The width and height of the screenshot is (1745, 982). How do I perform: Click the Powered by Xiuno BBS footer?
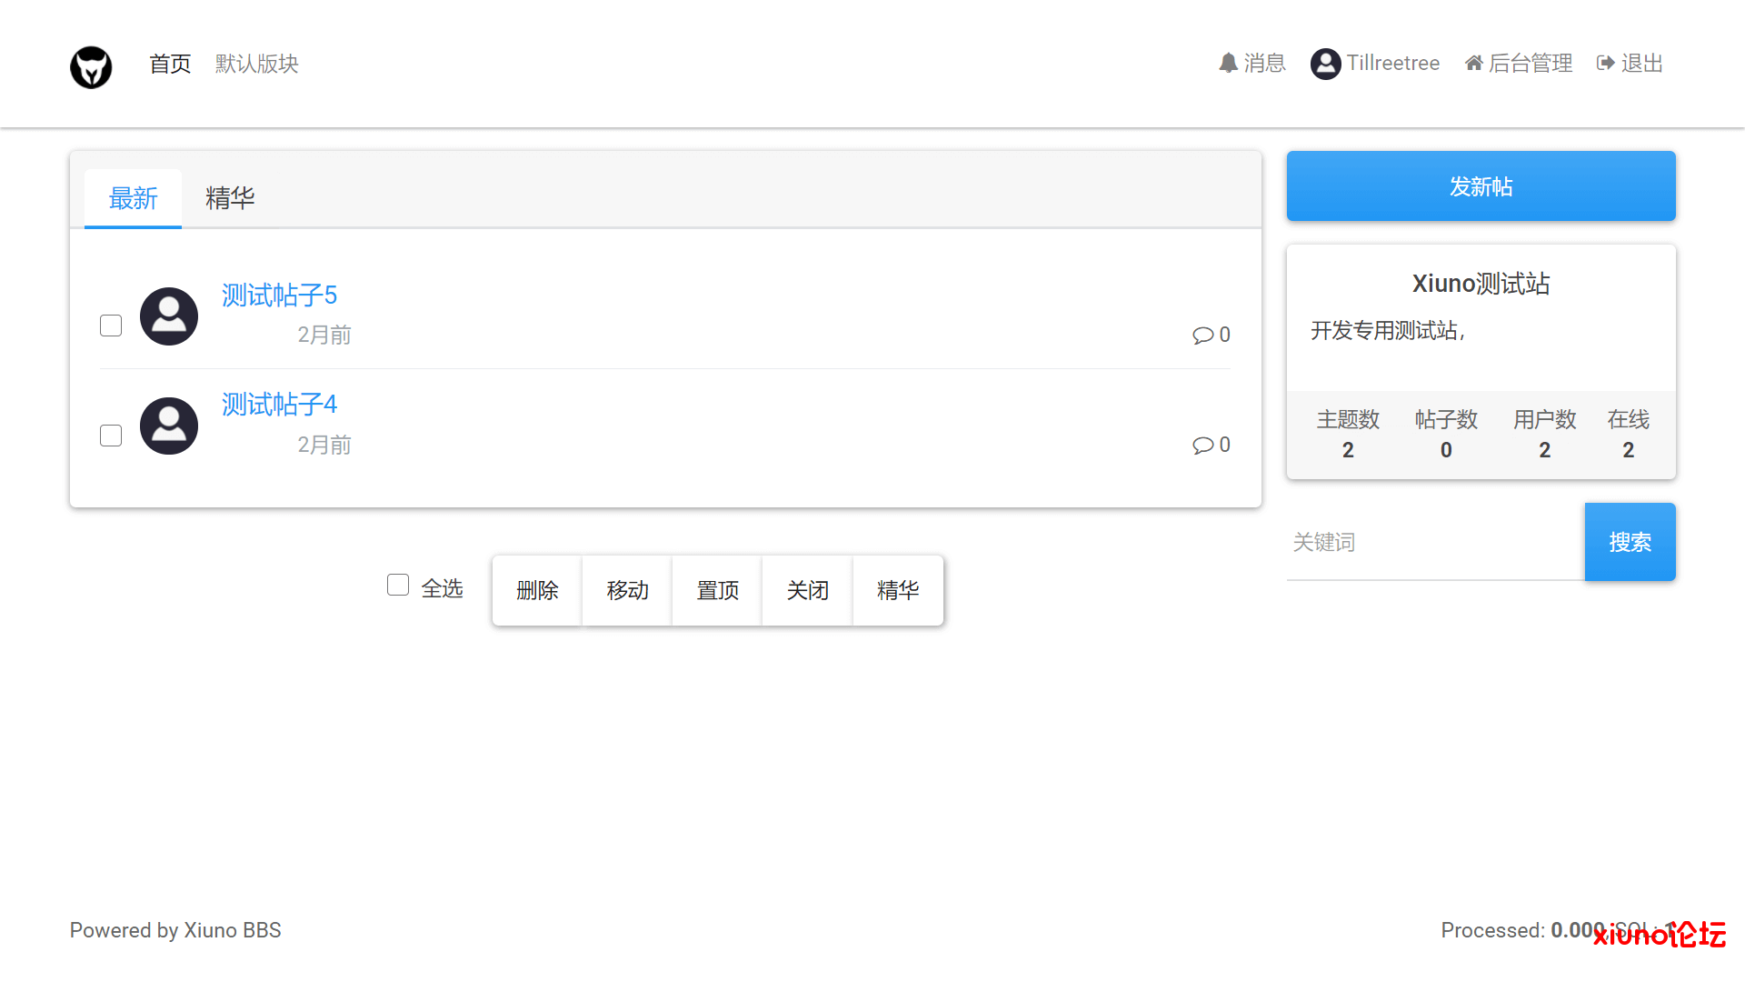coord(175,930)
